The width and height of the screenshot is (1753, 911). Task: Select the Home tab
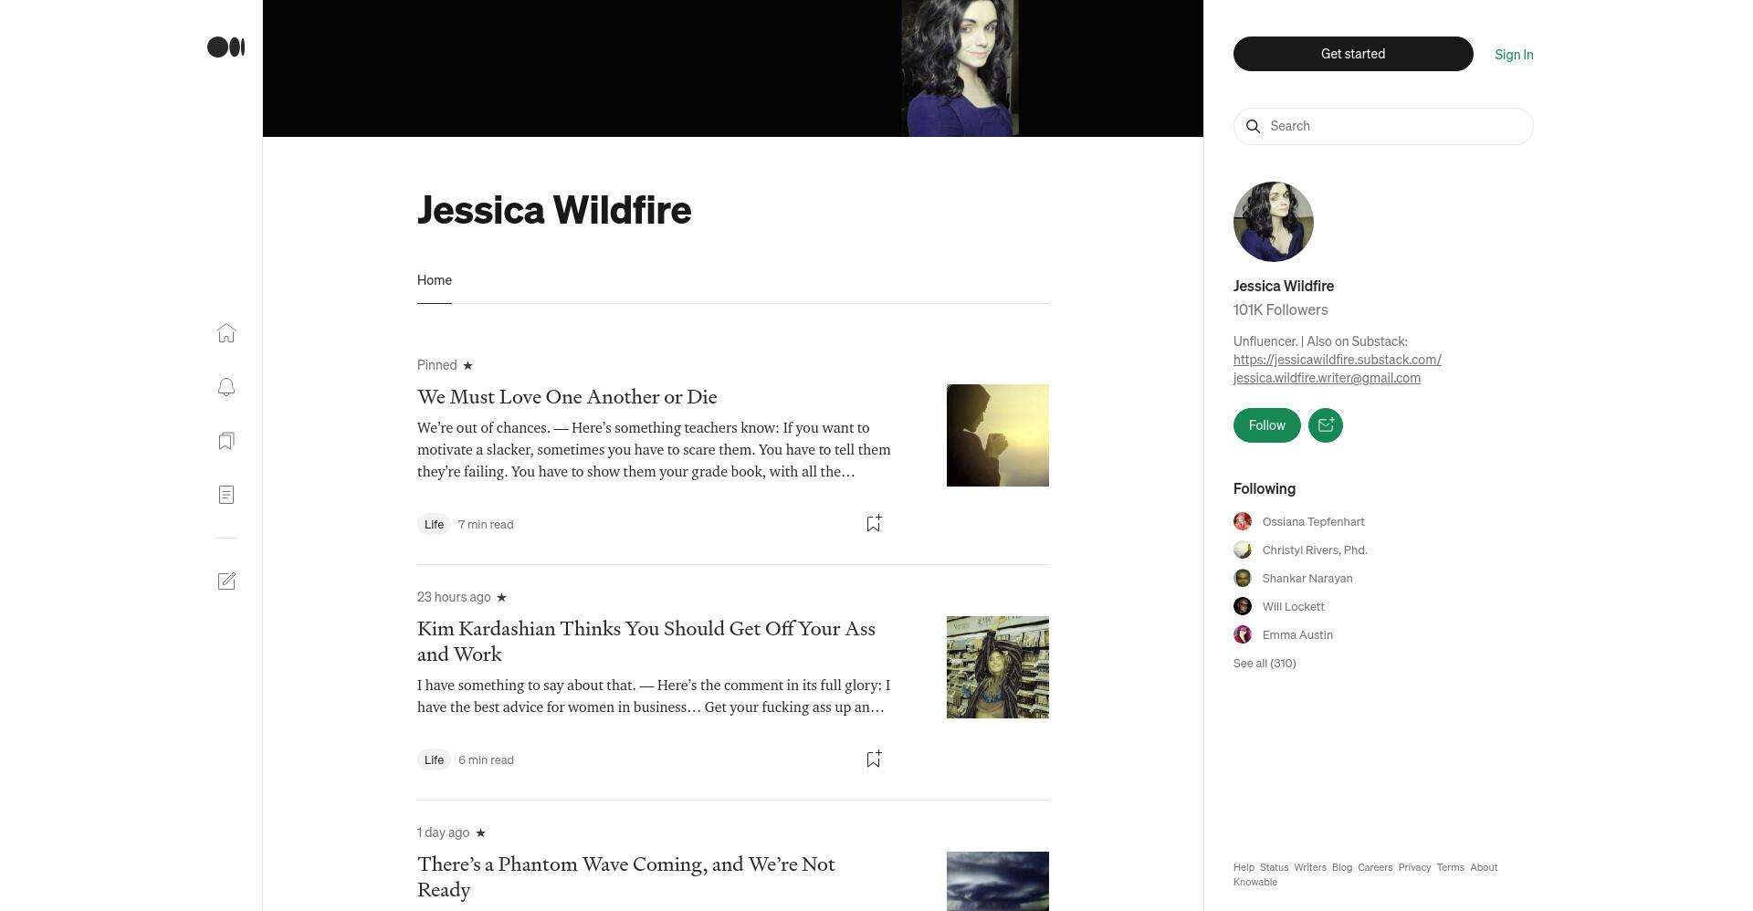tap(435, 280)
